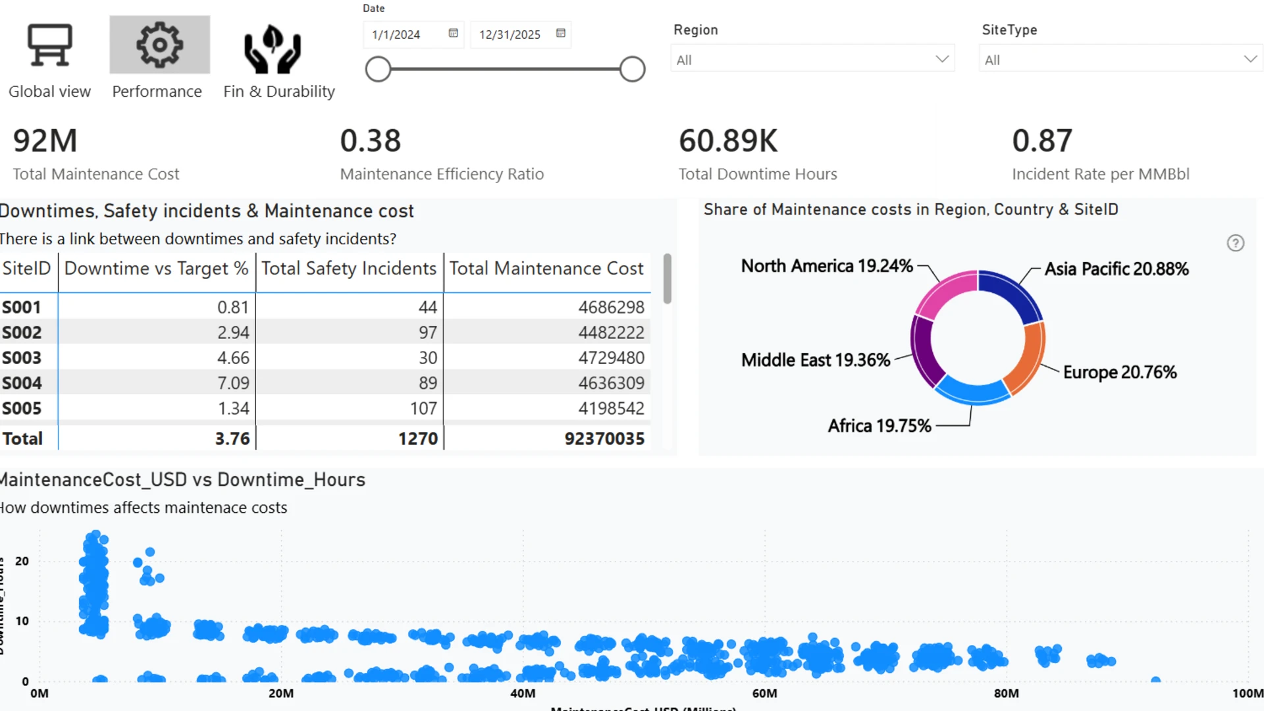This screenshot has width=1264, height=711.
Task: Select the Performance gear icon
Action: coord(159,45)
